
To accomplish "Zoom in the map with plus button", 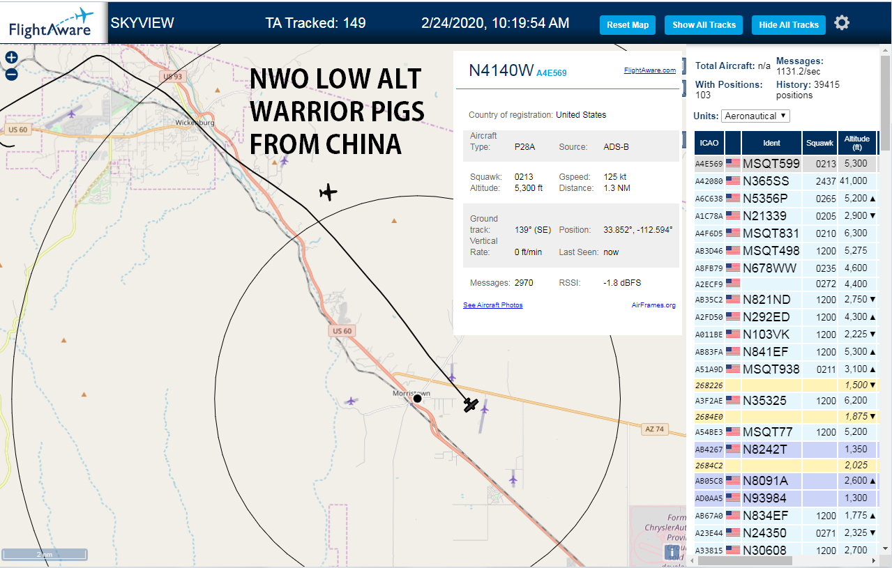I will [11, 58].
